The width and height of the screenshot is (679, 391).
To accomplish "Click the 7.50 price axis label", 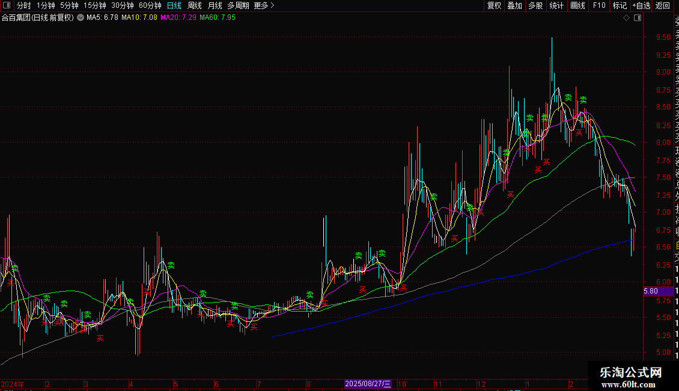I will (663, 177).
